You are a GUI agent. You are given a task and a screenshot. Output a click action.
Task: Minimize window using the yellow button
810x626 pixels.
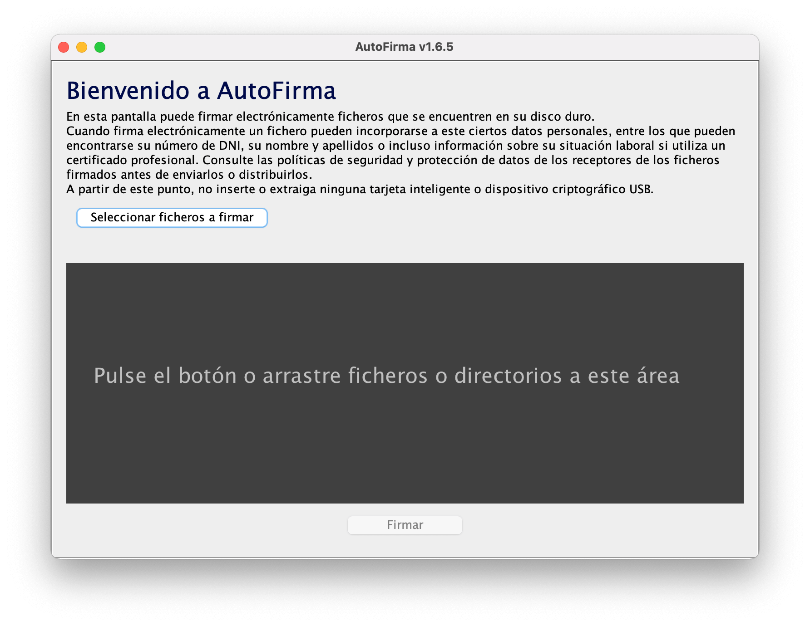82,47
